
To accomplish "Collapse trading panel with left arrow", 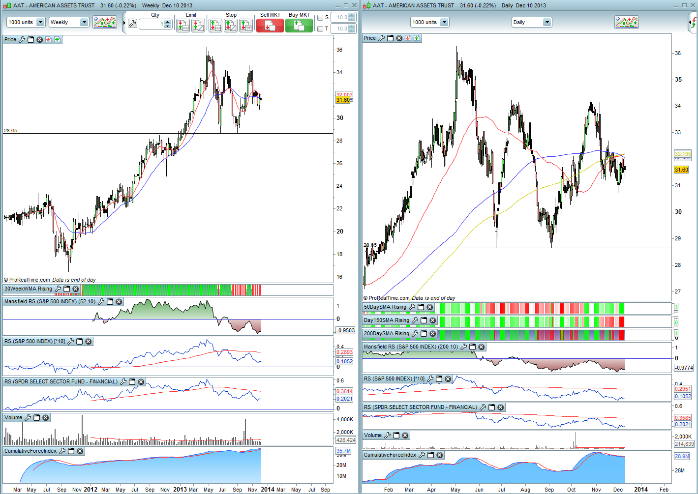I will pyautogui.click(x=124, y=23).
